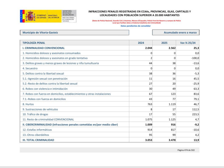Click the 223,5 variation for tráfico de drogas
Screen dimensions: 224x168
click(195, 115)
